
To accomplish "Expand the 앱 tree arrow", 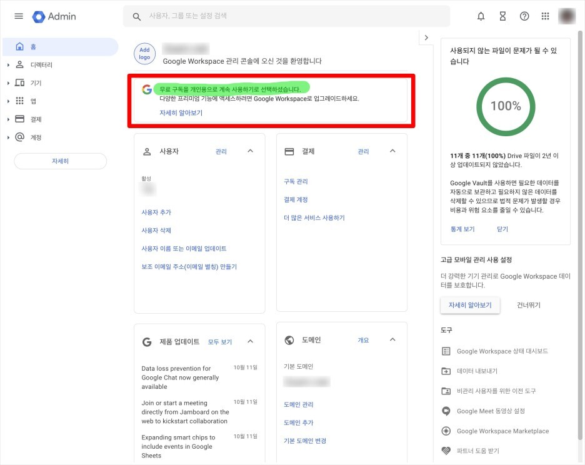I will coord(8,101).
